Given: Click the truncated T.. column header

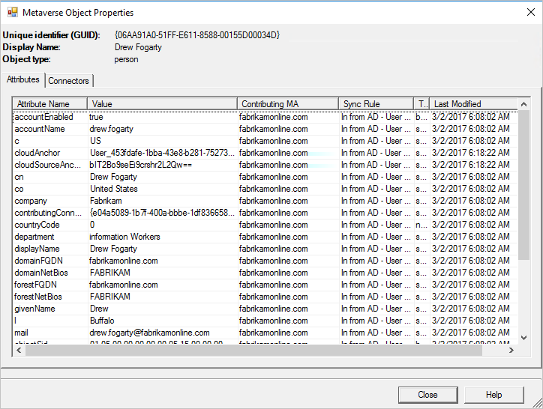Looking at the screenshot, I should click(421, 104).
